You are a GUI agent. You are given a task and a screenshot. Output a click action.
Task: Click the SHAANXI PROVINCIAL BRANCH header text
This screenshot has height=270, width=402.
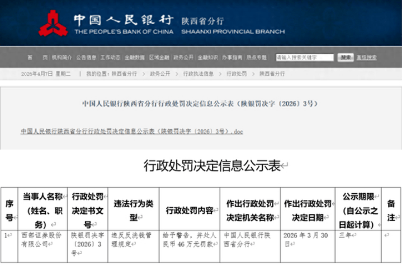pos(233,31)
